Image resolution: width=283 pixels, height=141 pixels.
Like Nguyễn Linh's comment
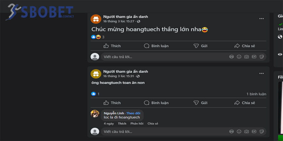pyautogui.click(x=122, y=124)
